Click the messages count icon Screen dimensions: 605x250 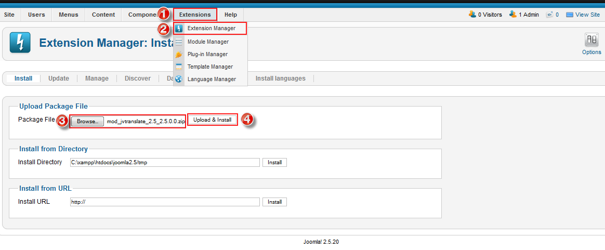coord(550,15)
